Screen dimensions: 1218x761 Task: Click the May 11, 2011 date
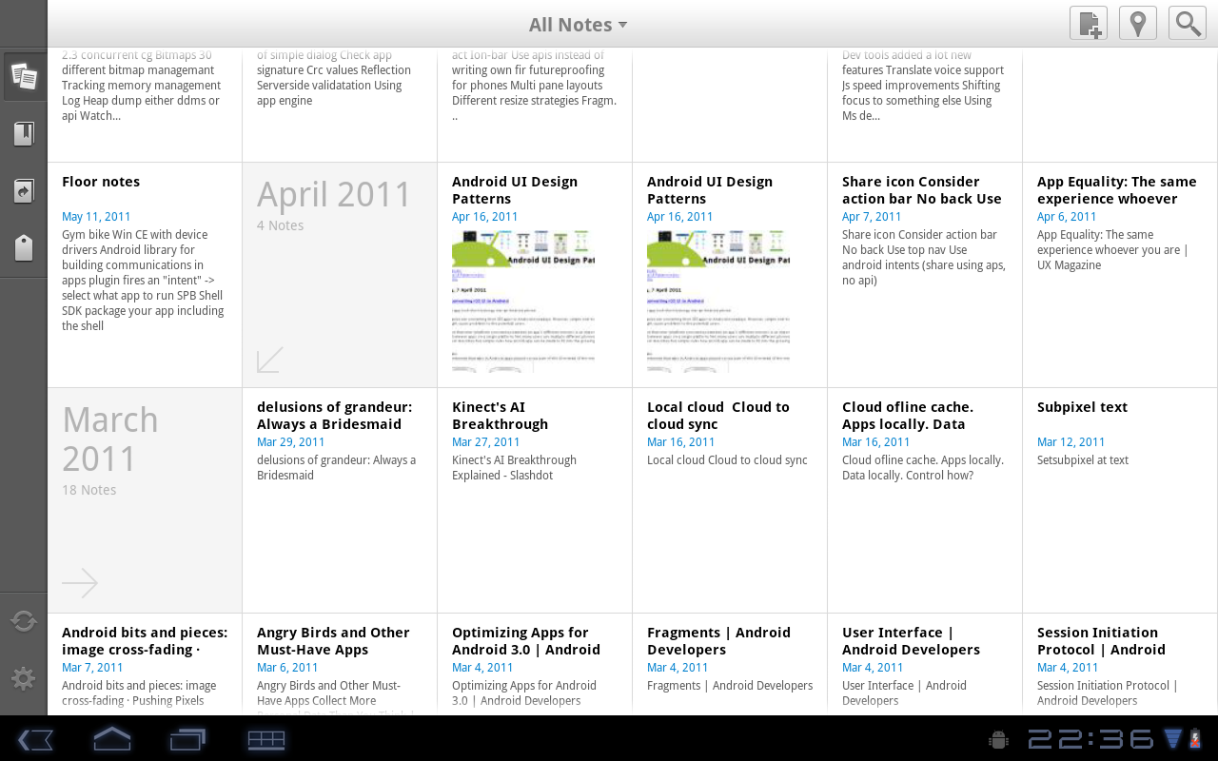click(x=96, y=217)
